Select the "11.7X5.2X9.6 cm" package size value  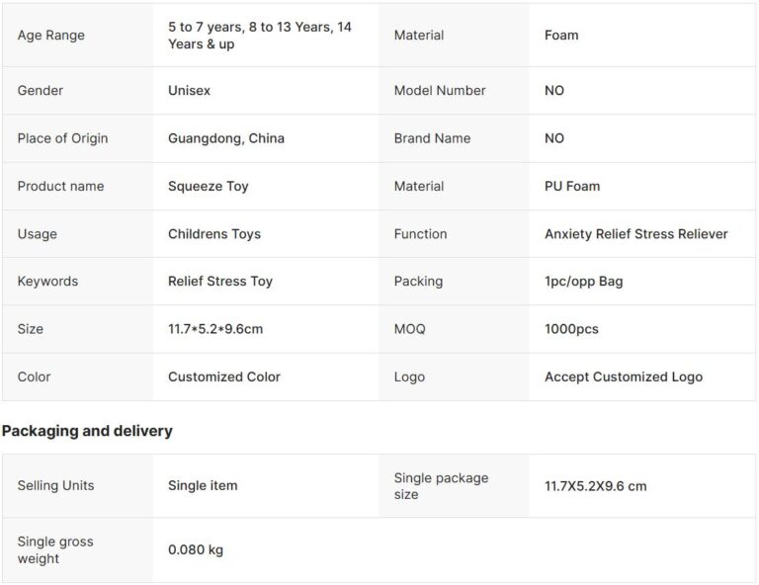click(x=596, y=486)
